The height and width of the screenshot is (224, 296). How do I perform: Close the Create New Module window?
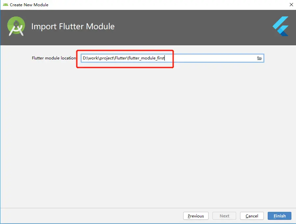[x=291, y=5]
